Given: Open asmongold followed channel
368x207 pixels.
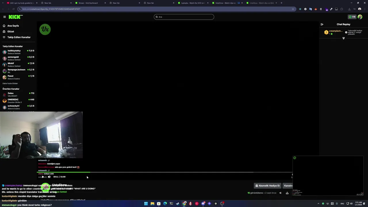Looking at the screenshot, I should (18, 58).
